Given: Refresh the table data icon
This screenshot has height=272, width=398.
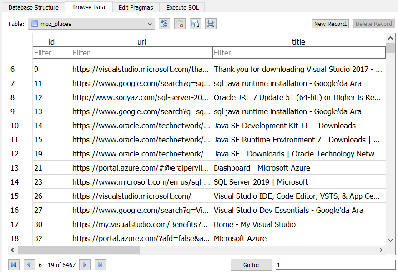Looking at the screenshot, I should [164, 24].
